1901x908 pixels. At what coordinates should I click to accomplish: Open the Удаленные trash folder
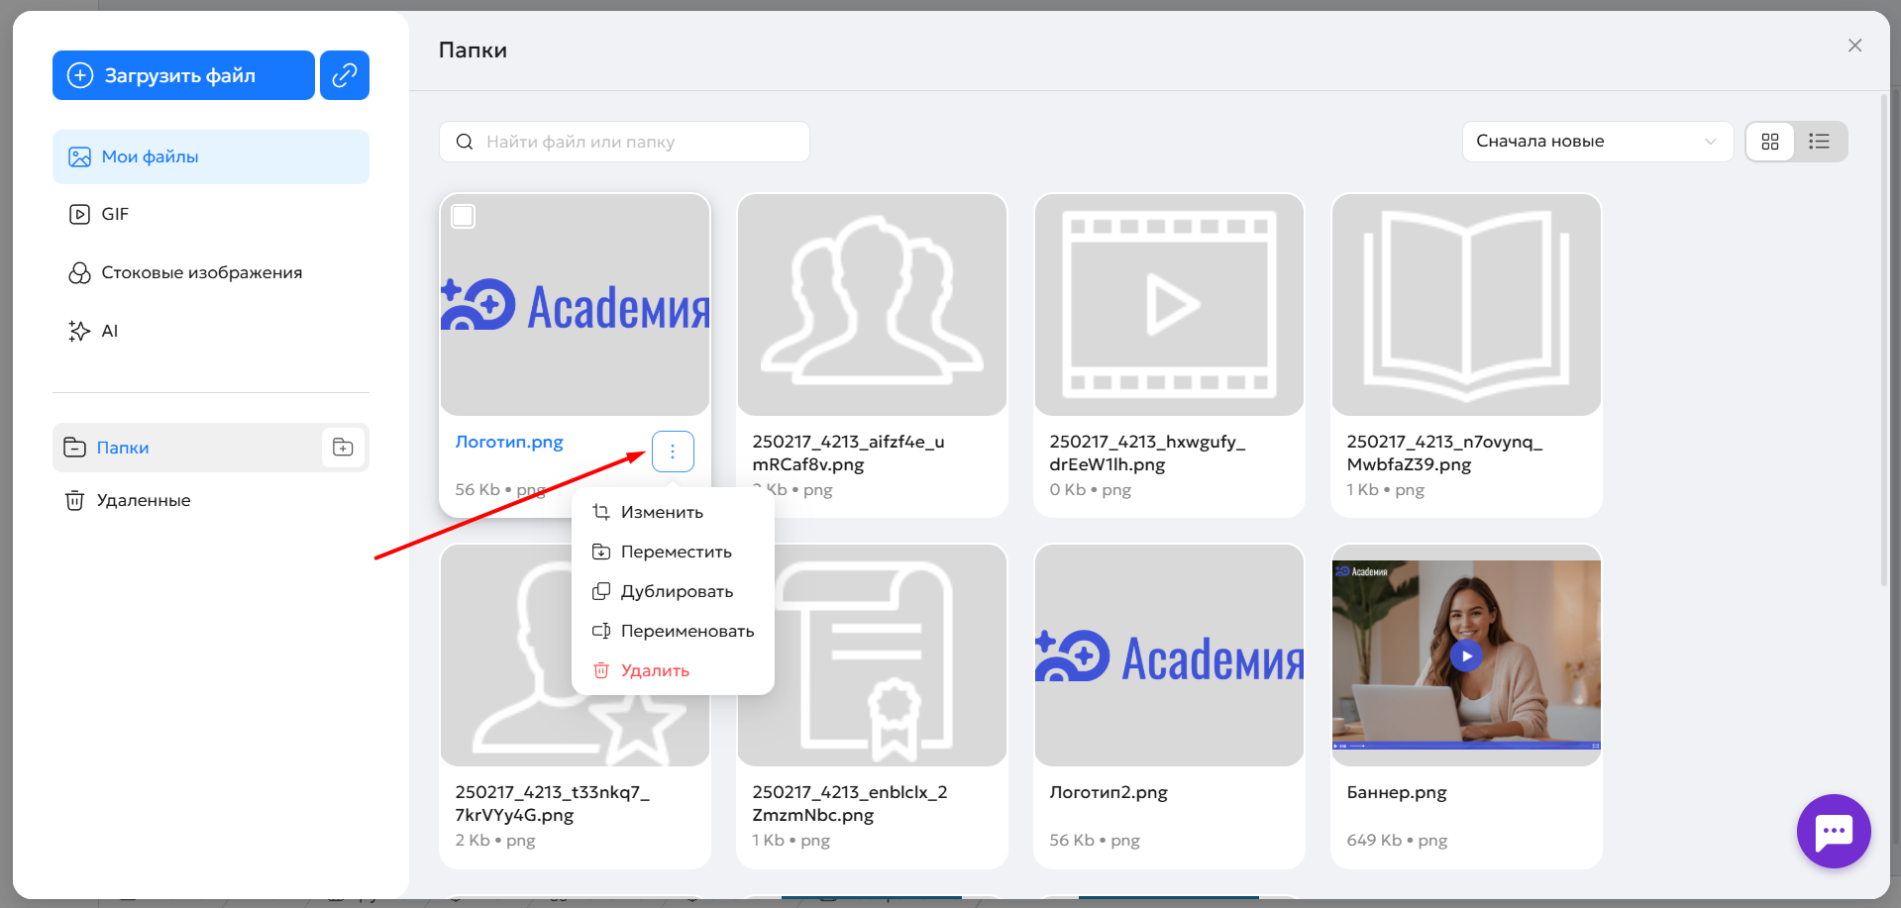pos(143,500)
